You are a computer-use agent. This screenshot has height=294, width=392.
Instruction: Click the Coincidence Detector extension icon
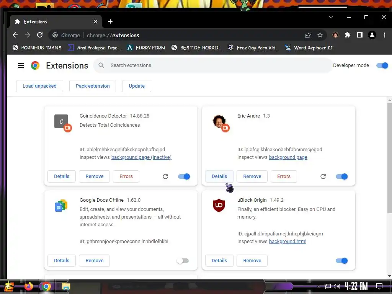tap(61, 121)
